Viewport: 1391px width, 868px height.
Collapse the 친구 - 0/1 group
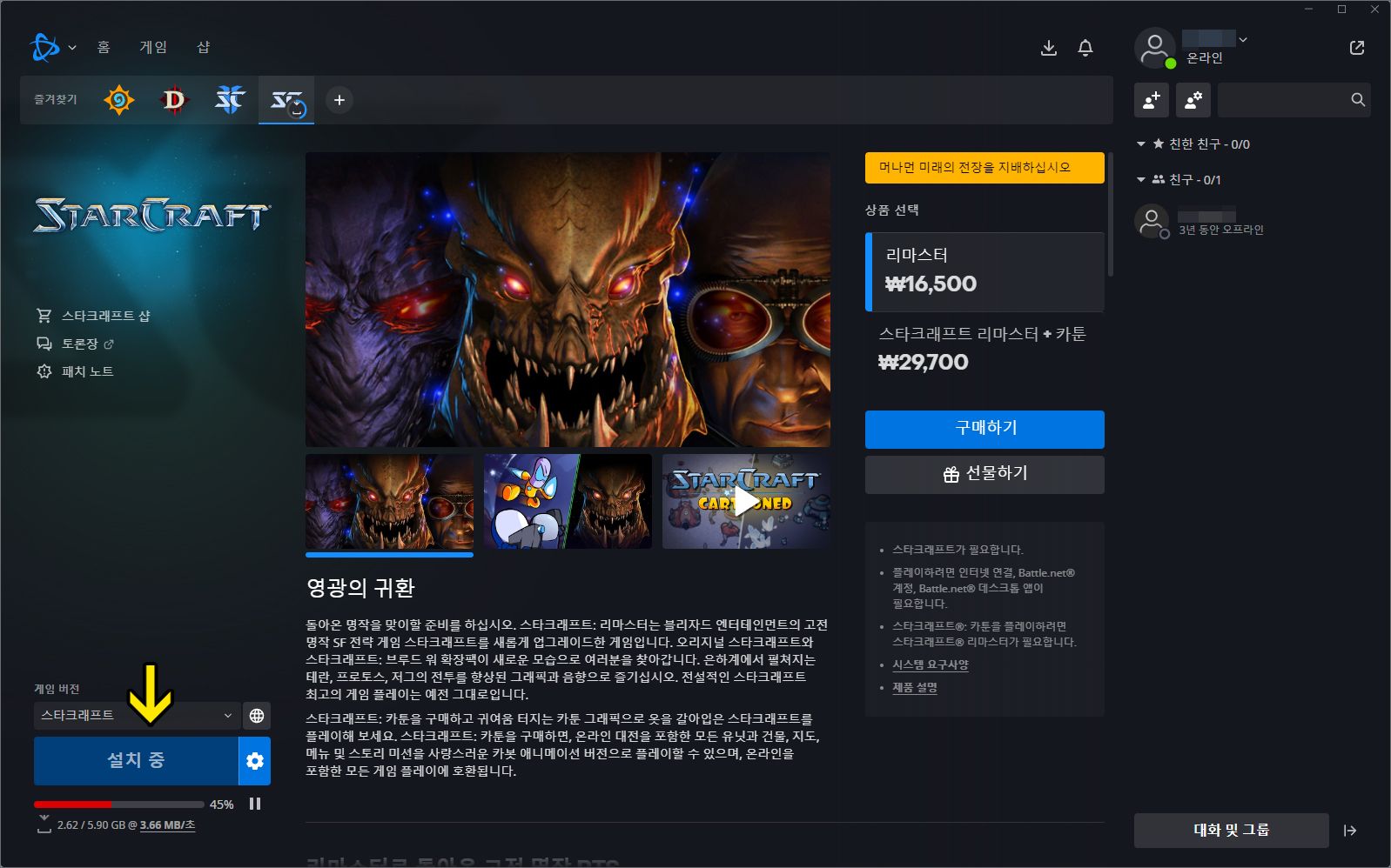pyautogui.click(x=1141, y=180)
